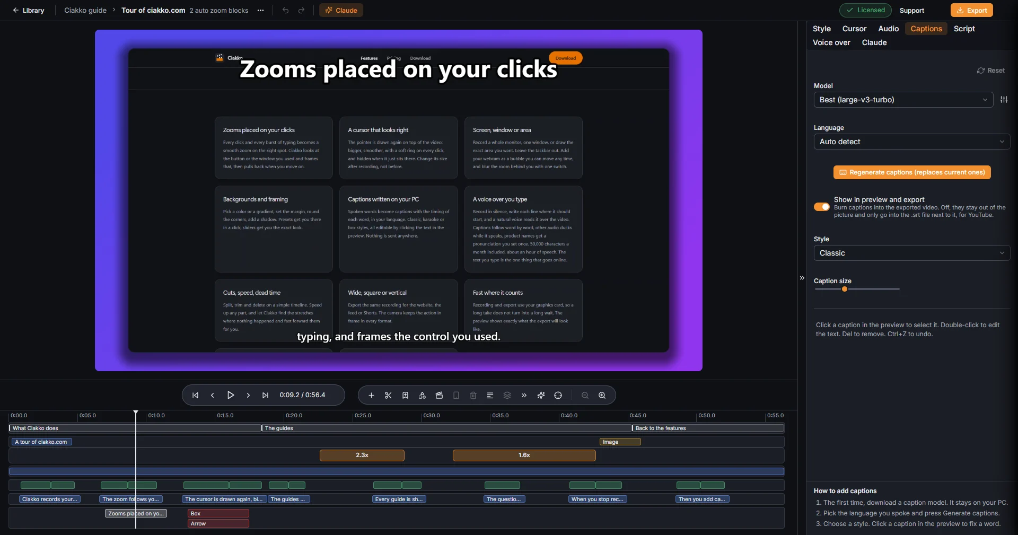Switch to the Style tab
1018x535 pixels.
coord(821,29)
